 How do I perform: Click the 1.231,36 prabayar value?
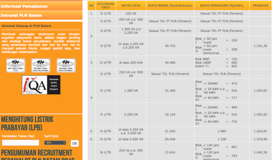tap(260, 46)
